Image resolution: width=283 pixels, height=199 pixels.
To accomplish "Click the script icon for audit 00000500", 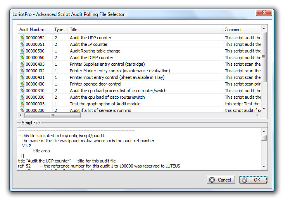I will 22,51.
